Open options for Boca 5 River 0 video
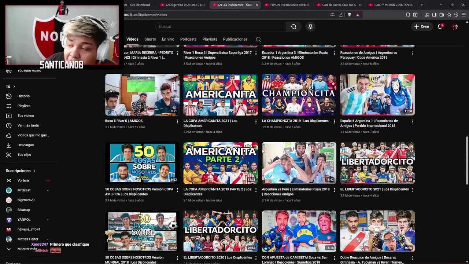The image size is (469, 264). tap(178, 121)
